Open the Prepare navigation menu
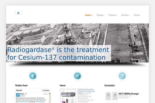Viewport: 155px width, 103px height. tap(100, 15)
